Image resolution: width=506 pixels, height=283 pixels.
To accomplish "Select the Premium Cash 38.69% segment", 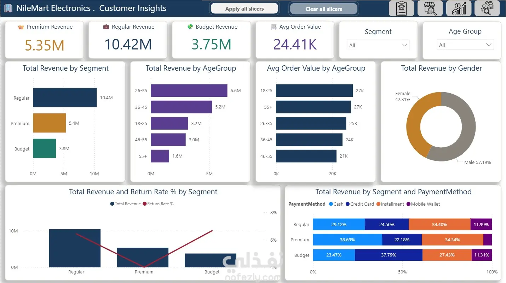I will [x=347, y=240].
